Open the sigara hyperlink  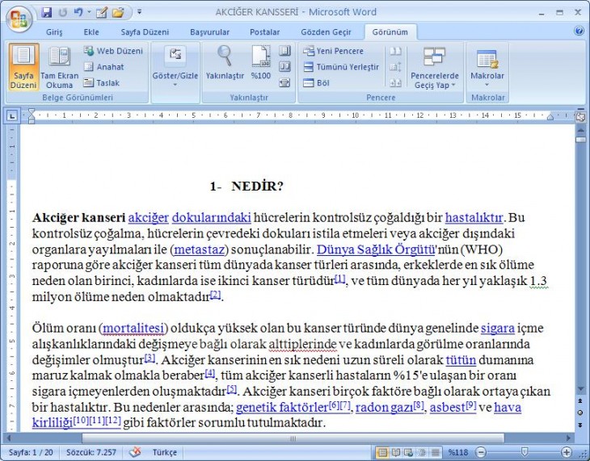click(x=498, y=329)
